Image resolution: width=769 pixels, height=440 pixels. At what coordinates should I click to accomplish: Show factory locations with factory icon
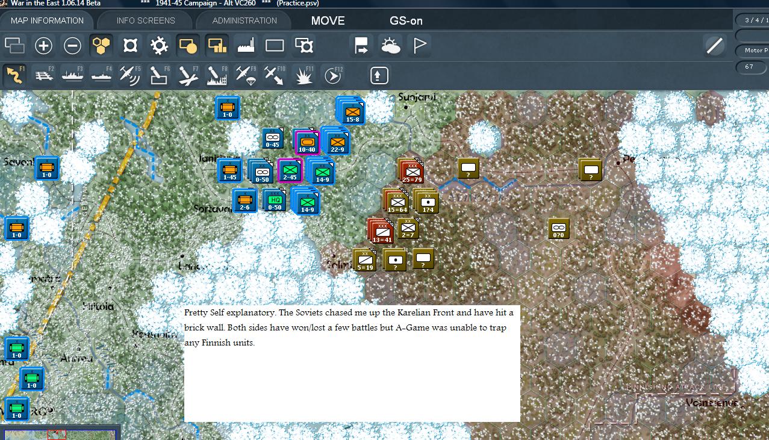coord(246,46)
